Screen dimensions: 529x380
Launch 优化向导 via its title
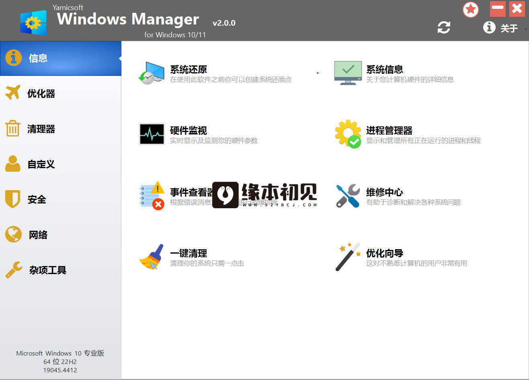(385, 254)
